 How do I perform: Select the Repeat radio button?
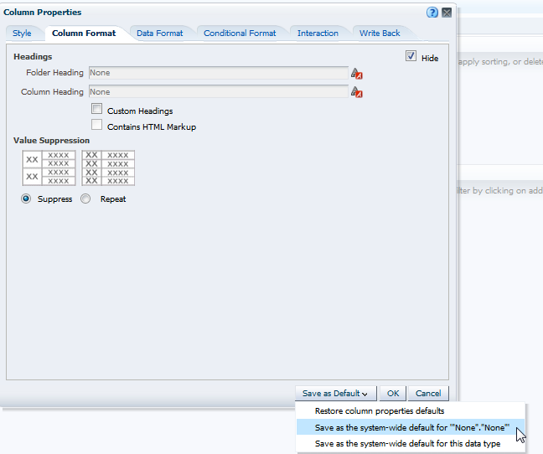coord(85,199)
